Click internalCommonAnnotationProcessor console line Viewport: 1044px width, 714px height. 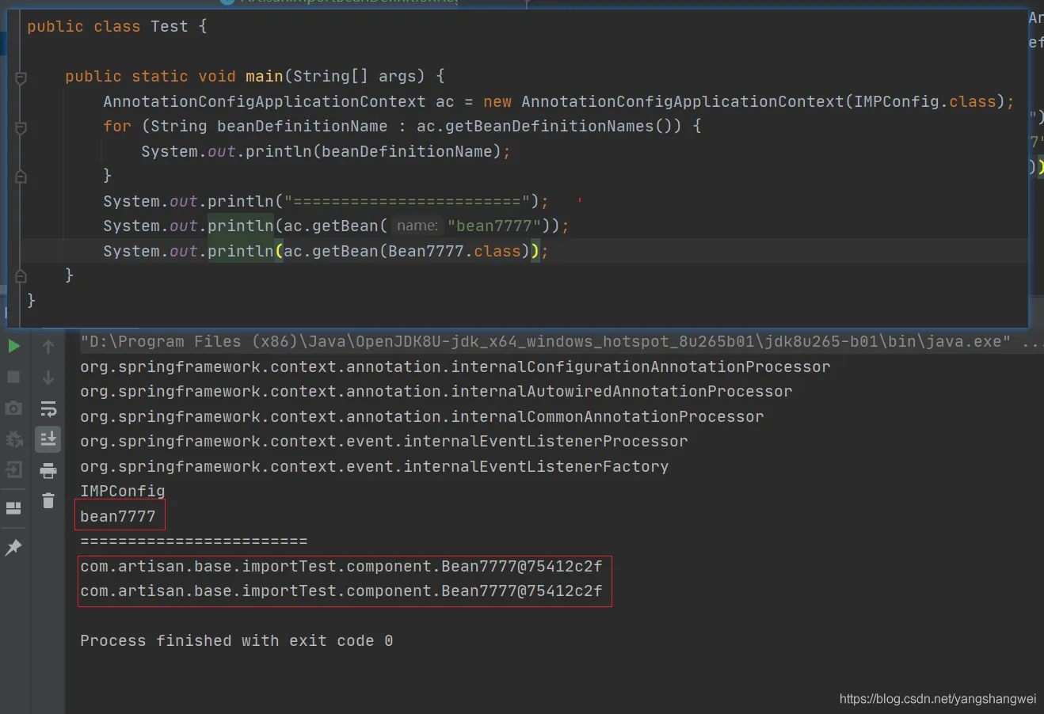pyautogui.click(x=422, y=416)
